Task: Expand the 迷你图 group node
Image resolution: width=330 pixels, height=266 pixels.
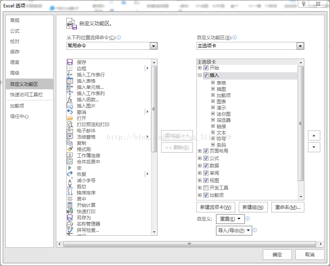Action: pos(213,114)
